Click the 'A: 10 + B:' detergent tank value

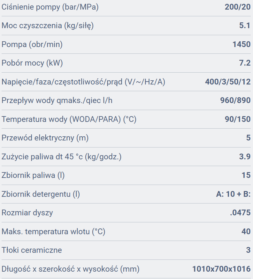click(233, 194)
